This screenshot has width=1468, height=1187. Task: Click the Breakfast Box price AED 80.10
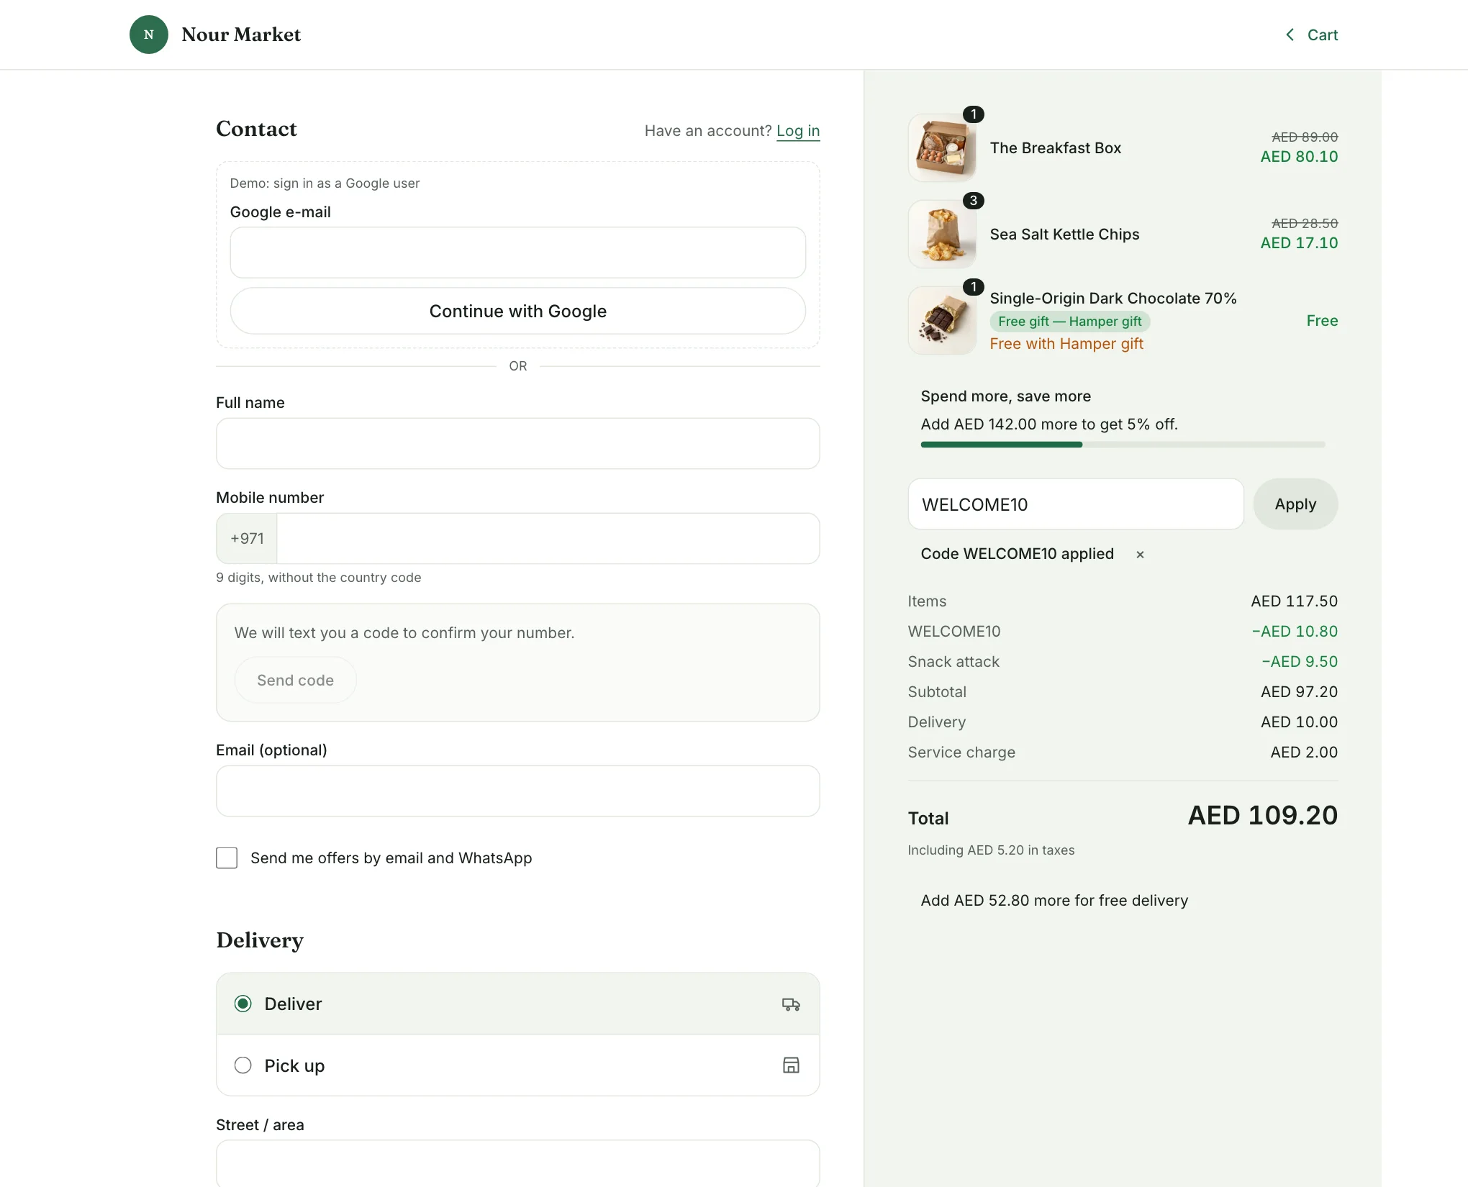tap(1299, 156)
